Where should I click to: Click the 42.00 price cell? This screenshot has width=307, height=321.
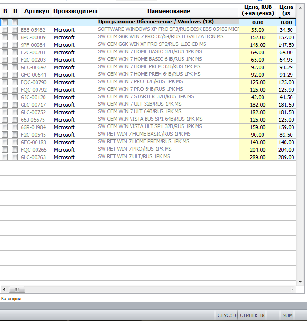tap(258, 97)
